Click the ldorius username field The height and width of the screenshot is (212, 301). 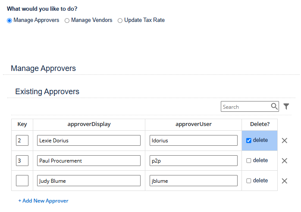coord(194,141)
